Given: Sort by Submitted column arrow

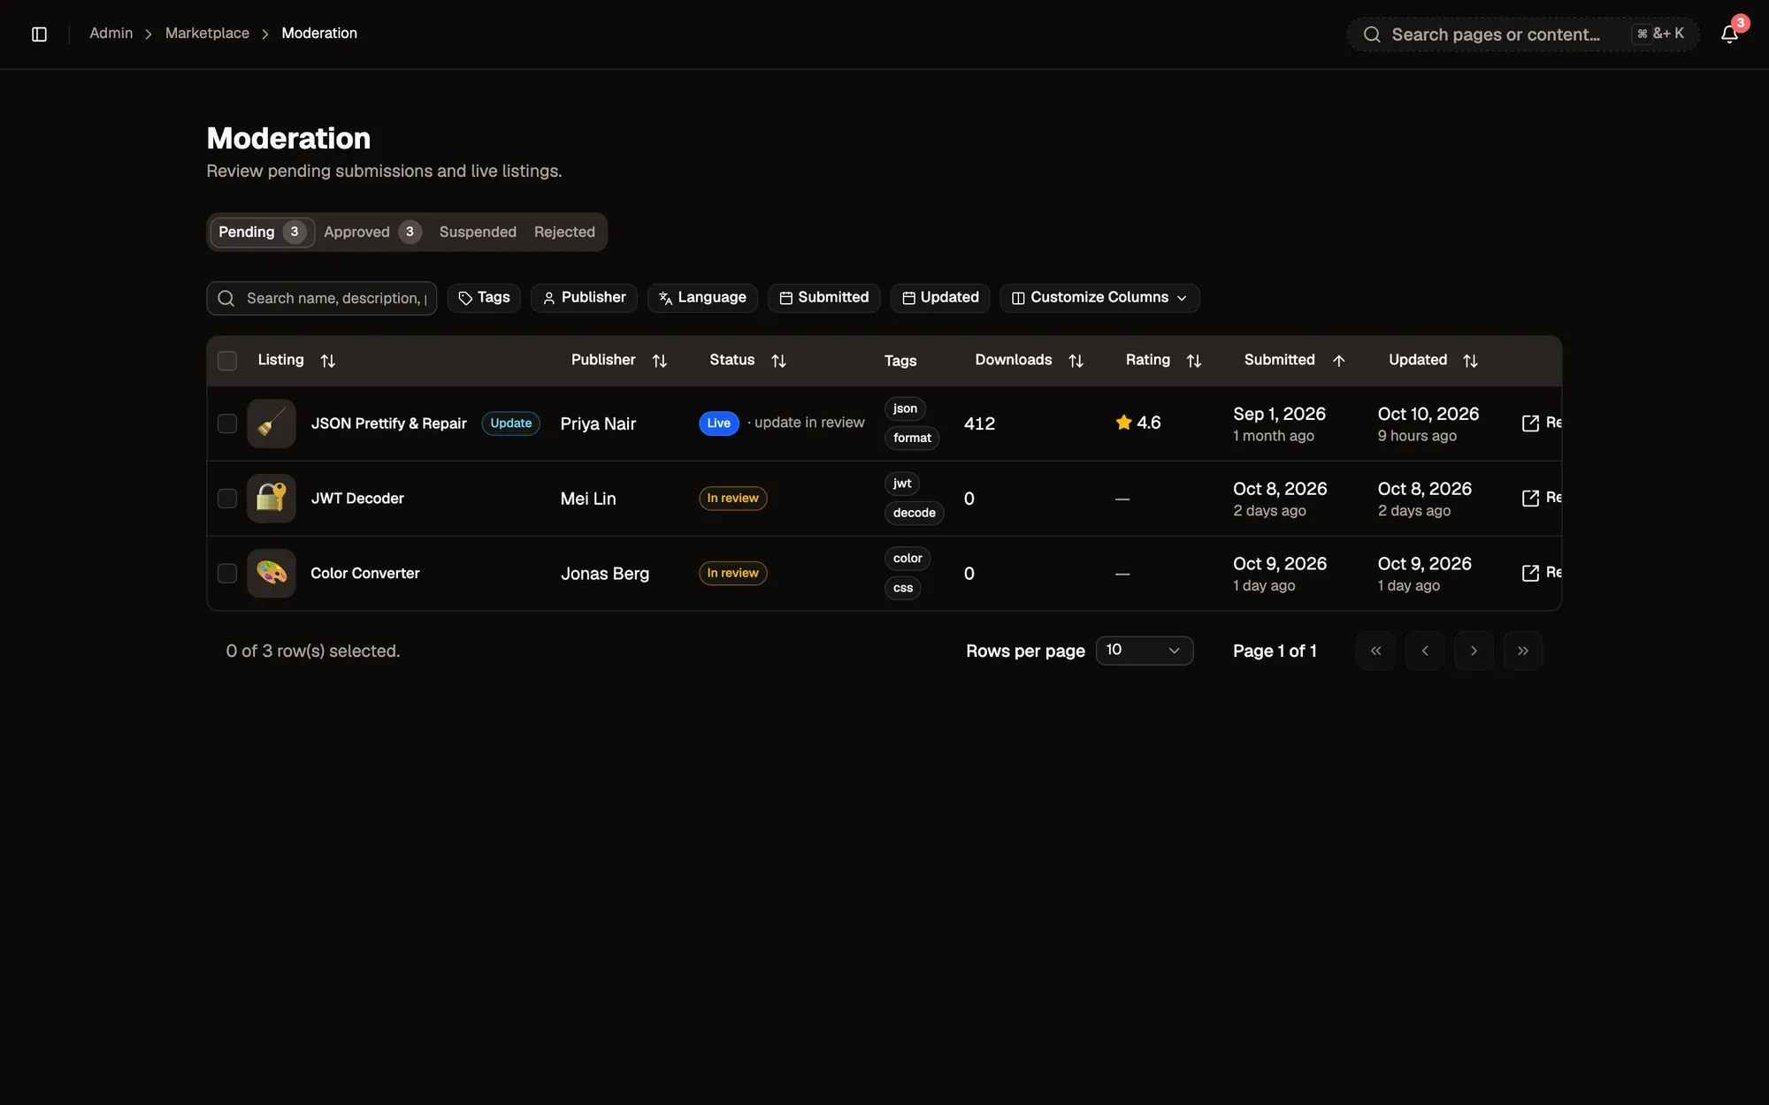Looking at the screenshot, I should (1338, 361).
